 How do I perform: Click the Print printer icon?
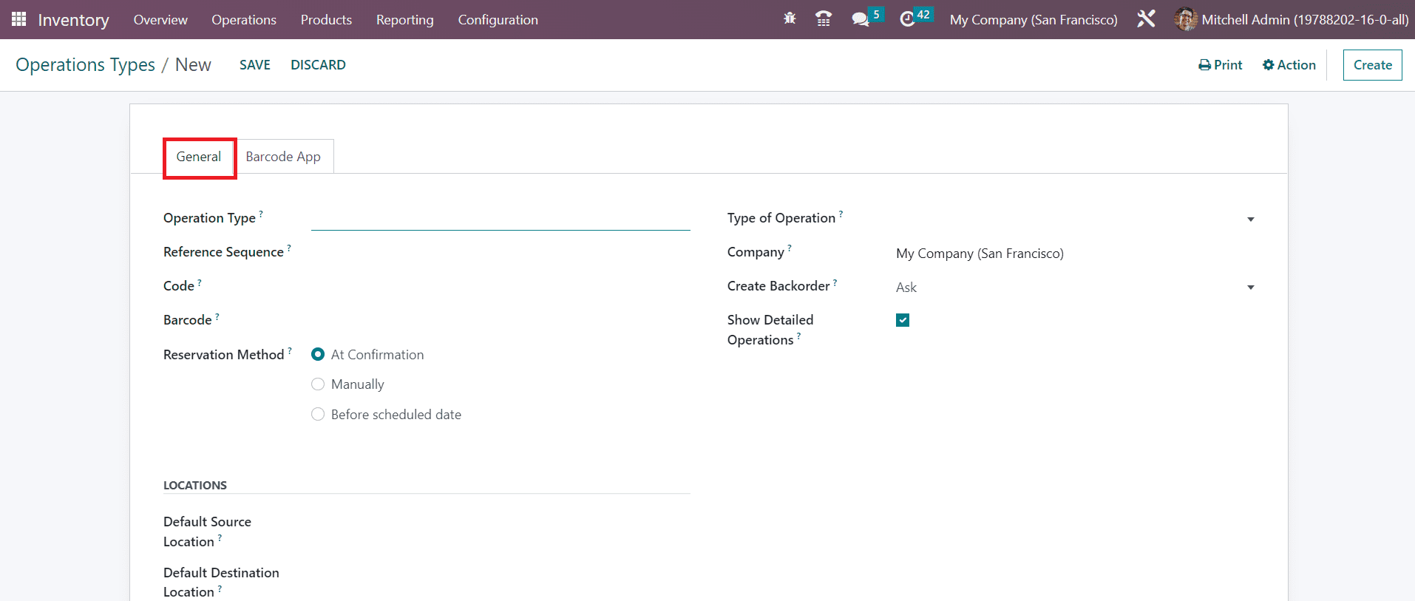point(1204,65)
